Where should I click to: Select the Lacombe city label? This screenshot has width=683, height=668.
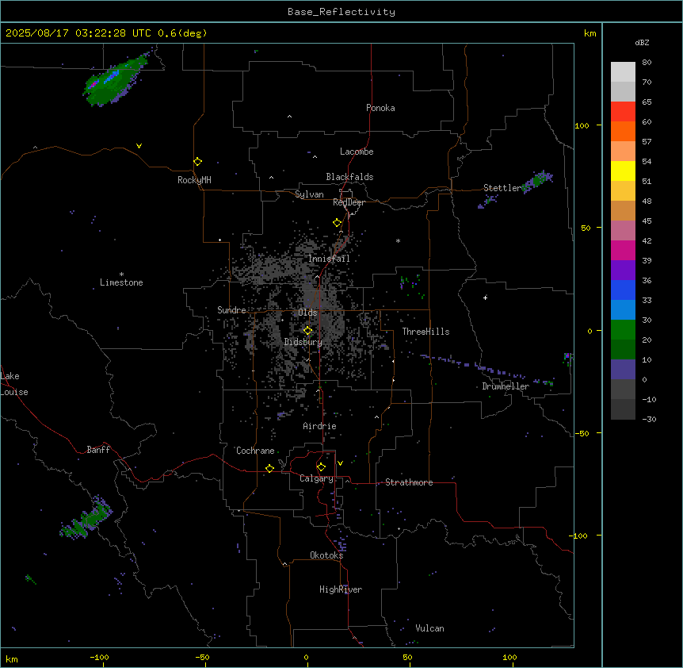pyautogui.click(x=357, y=152)
